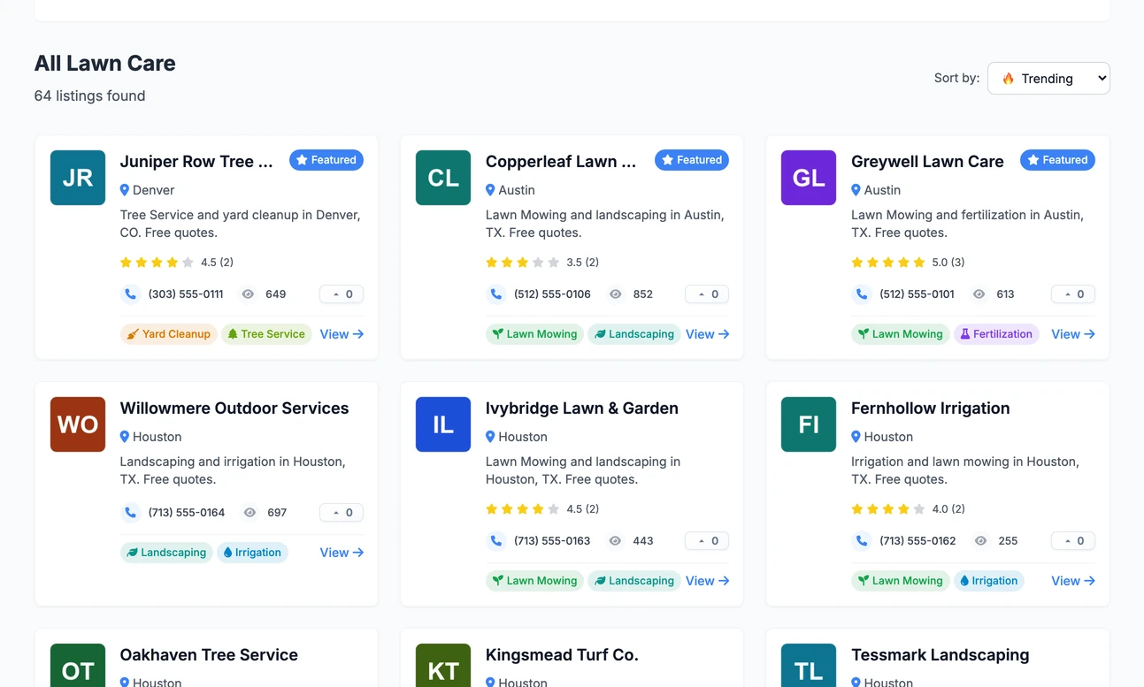Upvote Juniper Row Tree listing
This screenshot has height=687, width=1144.
click(x=342, y=294)
